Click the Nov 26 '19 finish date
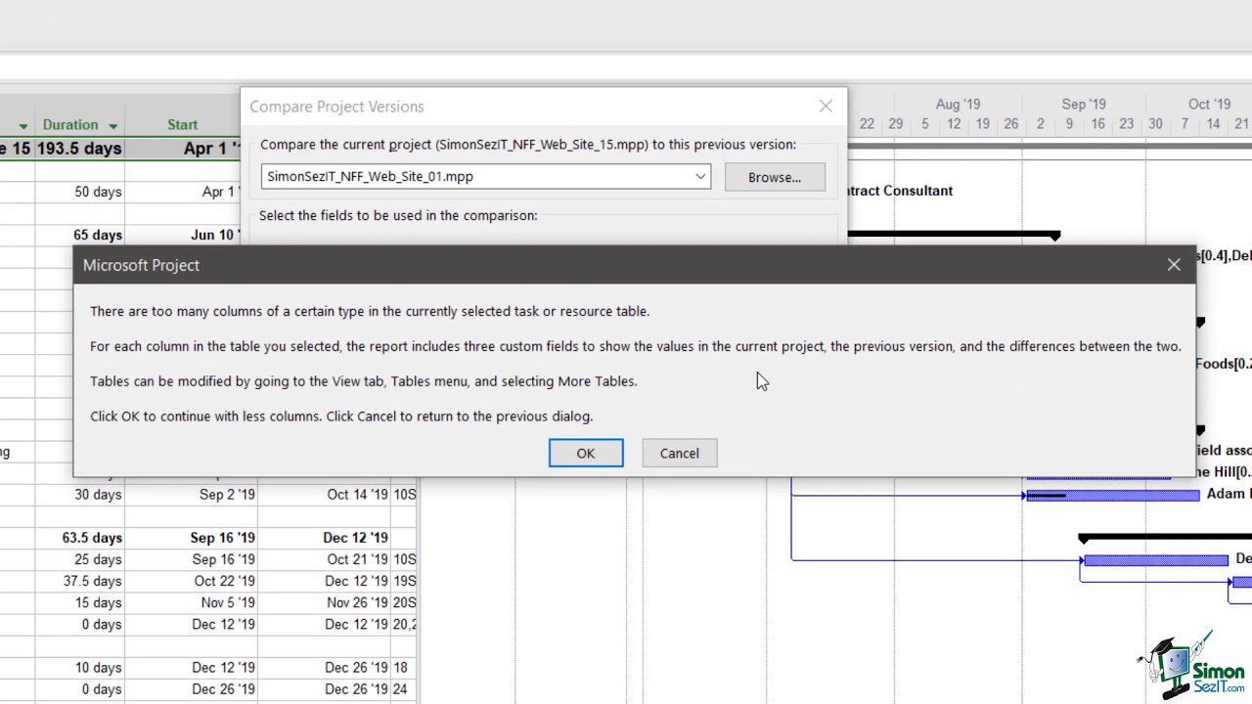This screenshot has width=1252, height=704. pyautogui.click(x=357, y=602)
